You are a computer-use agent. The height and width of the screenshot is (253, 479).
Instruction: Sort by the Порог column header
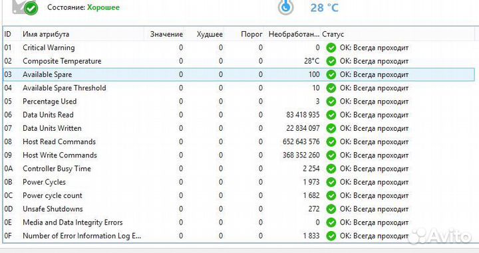[251, 34]
